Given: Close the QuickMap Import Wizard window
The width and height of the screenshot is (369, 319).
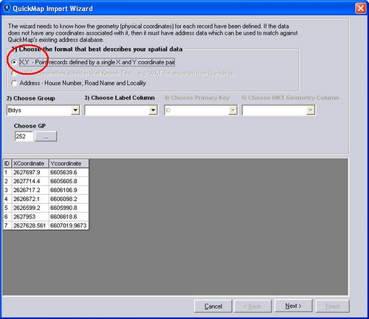Looking at the screenshot, I should 360,8.
